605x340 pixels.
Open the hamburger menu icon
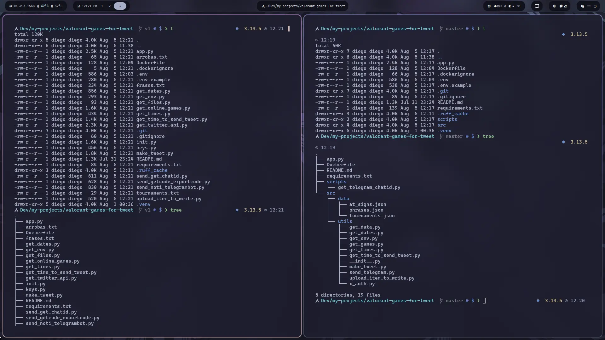click(589, 6)
